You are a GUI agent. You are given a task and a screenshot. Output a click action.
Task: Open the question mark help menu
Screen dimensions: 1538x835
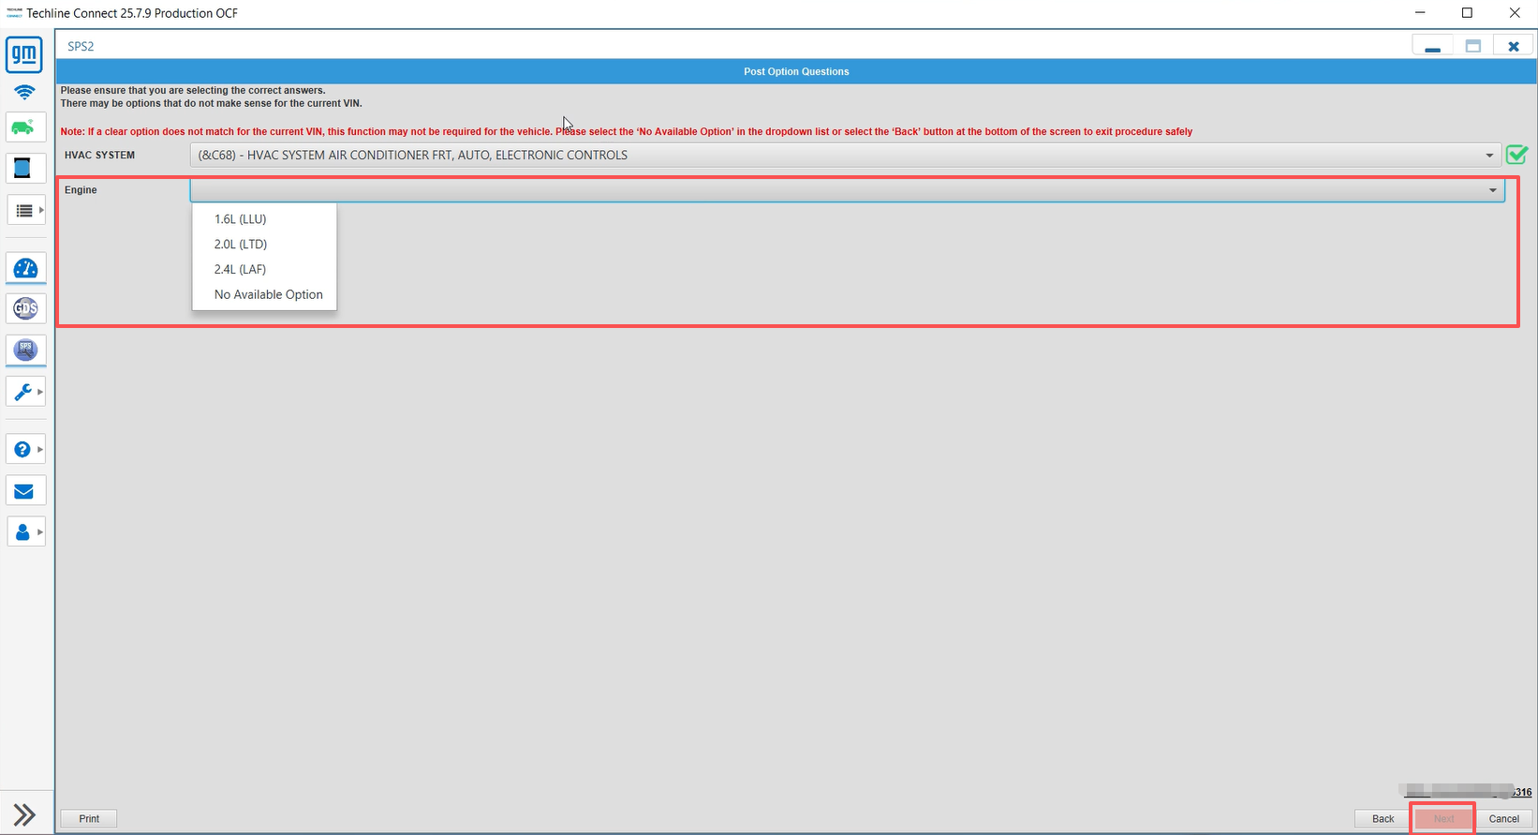click(25, 450)
